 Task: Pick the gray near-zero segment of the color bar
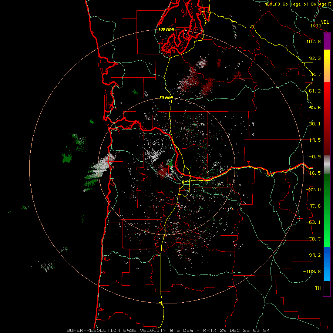327,165
